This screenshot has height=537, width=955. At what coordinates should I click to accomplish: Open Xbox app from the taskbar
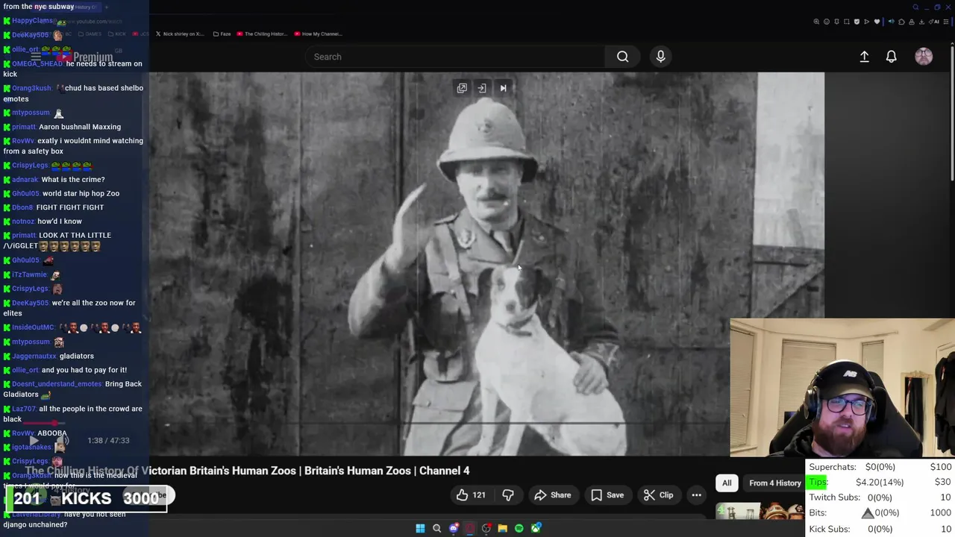click(536, 529)
